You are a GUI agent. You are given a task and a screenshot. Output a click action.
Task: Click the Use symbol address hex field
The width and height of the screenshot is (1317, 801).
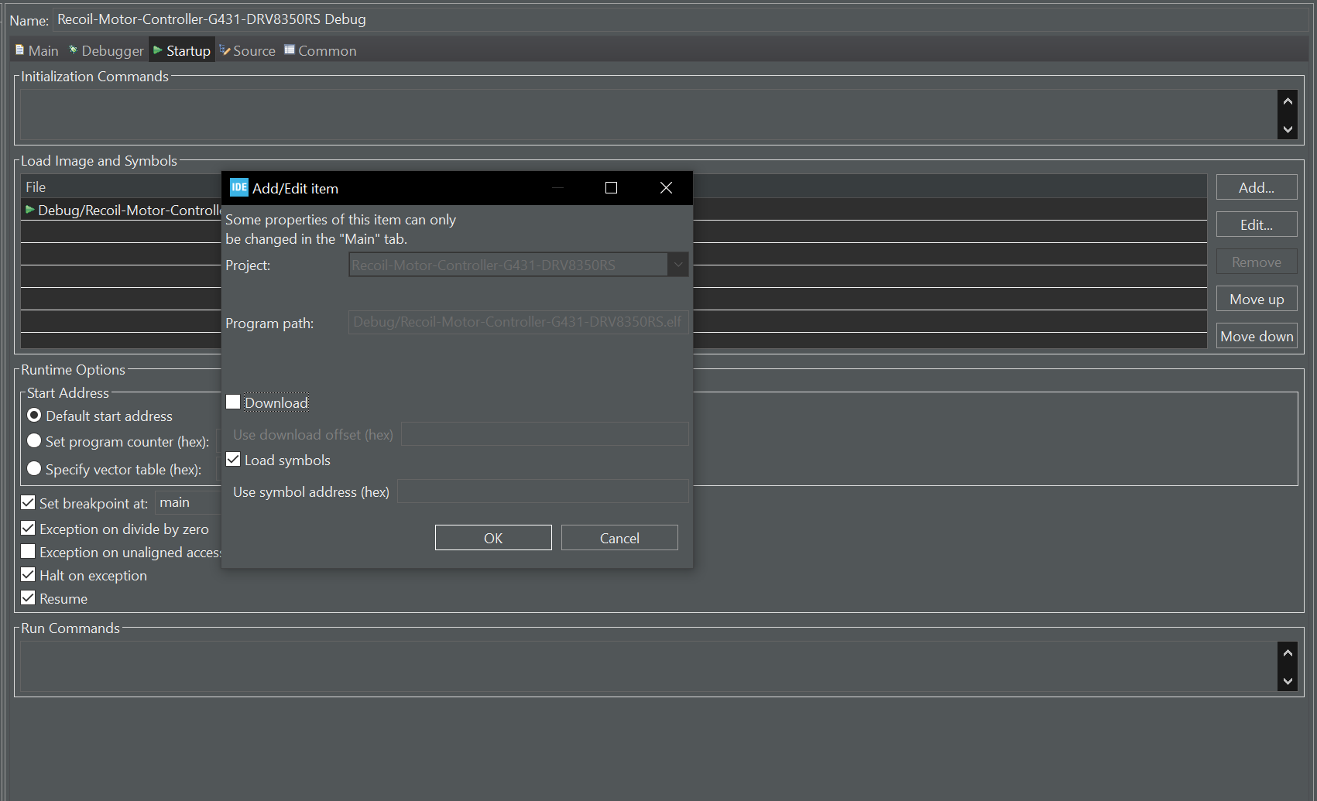[542, 491]
